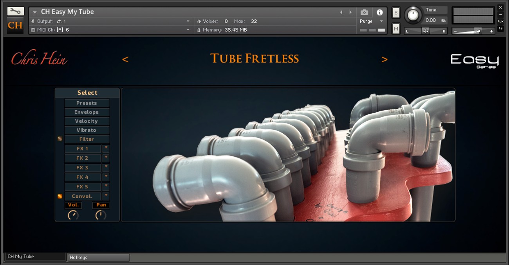
Task: Click the knob under the Pan button
Action: point(101,215)
